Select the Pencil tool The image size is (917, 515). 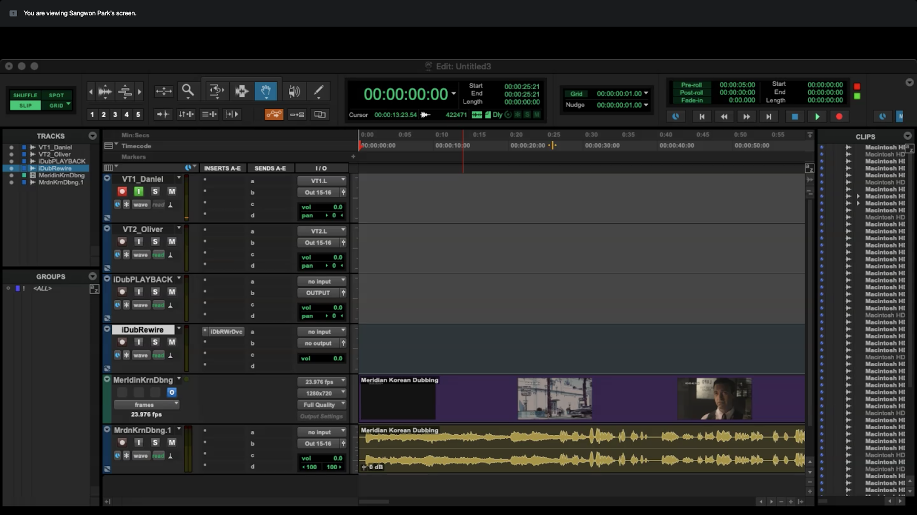pos(319,91)
